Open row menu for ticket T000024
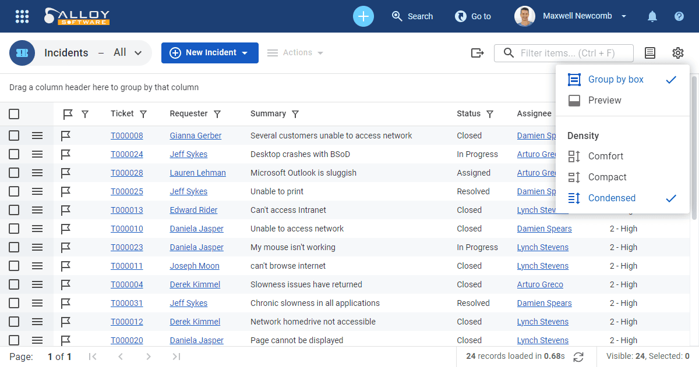 pos(37,154)
